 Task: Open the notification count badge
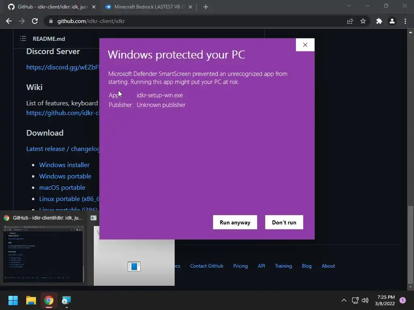click(403, 300)
